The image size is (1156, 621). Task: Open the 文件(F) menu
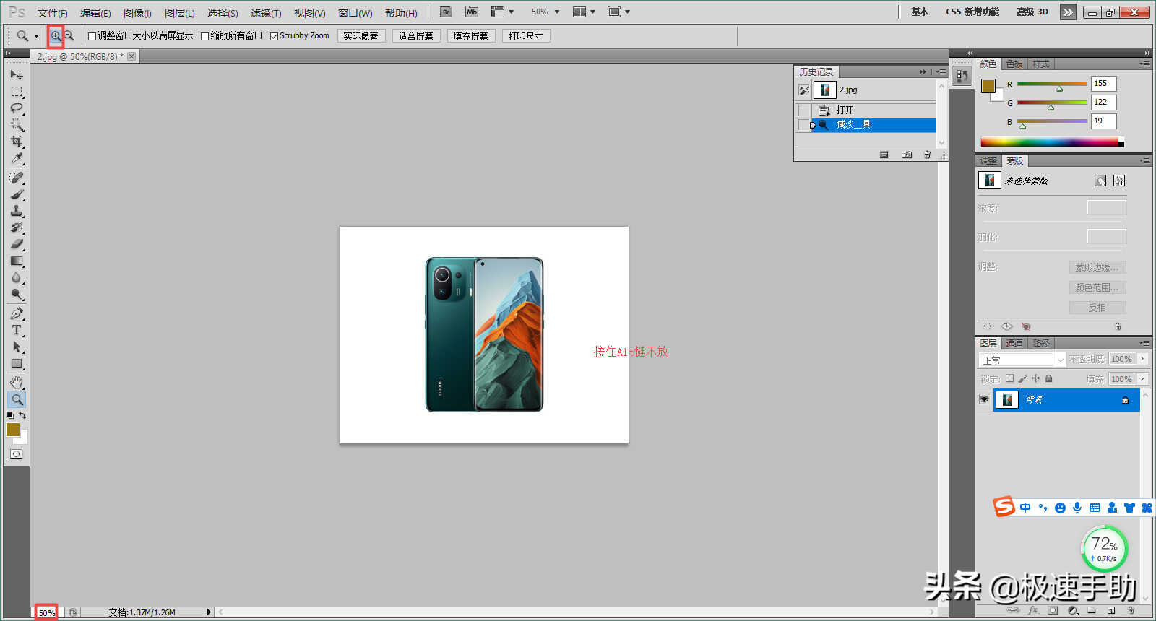click(52, 13)
